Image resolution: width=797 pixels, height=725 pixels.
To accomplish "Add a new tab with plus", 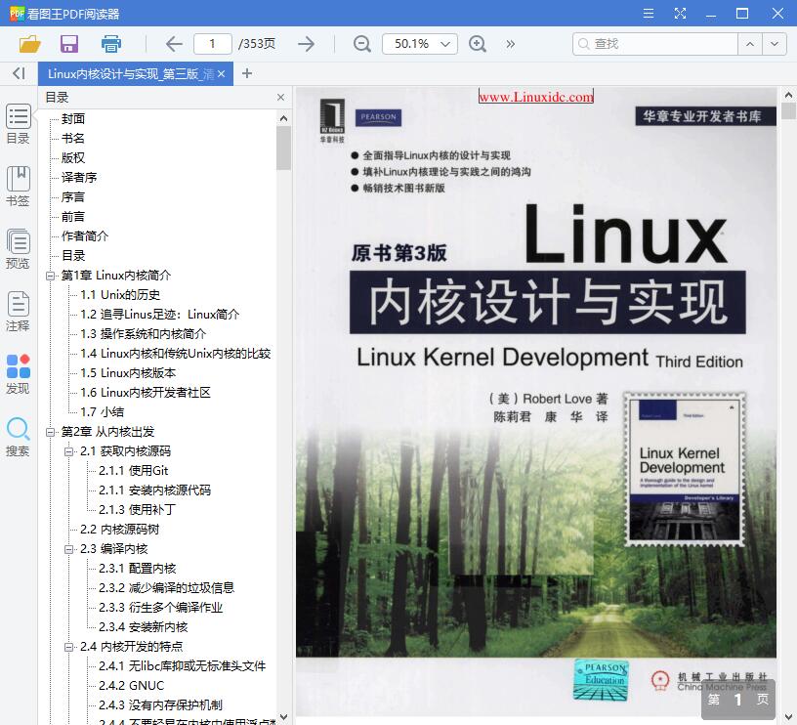I will pos(247,73).
